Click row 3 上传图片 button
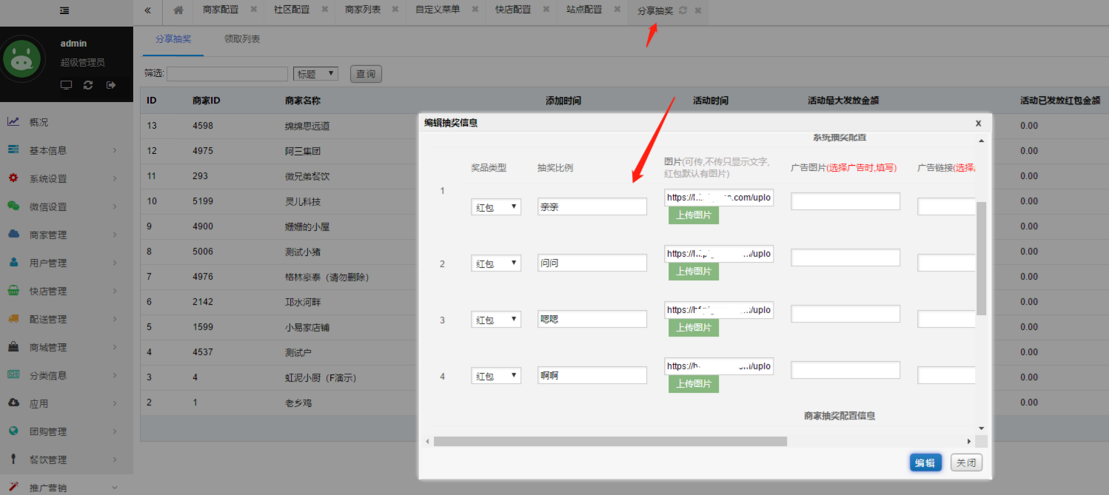This screenshot has width=1109, height=495. pyautogui.click(x=694, y=328)
